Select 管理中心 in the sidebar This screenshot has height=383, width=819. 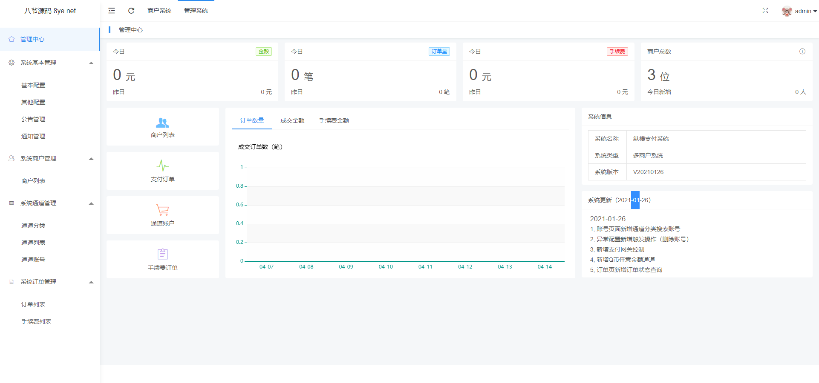[x=32, y=39]
